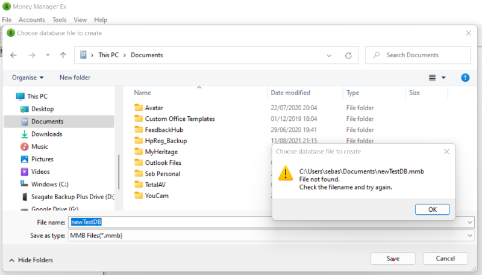Open the view options dropdown arrow
482x275 pixels.
[x=443, y=78]
